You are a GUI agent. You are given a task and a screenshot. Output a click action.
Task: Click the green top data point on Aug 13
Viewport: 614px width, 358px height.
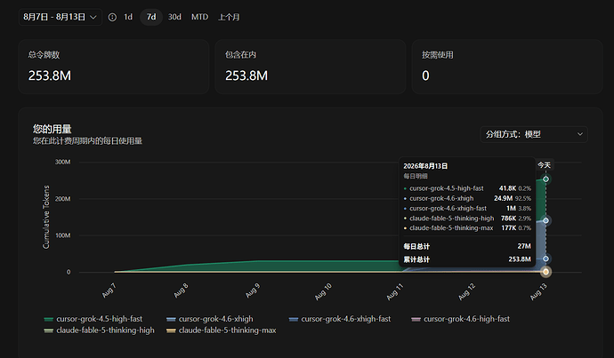[545, 179]
